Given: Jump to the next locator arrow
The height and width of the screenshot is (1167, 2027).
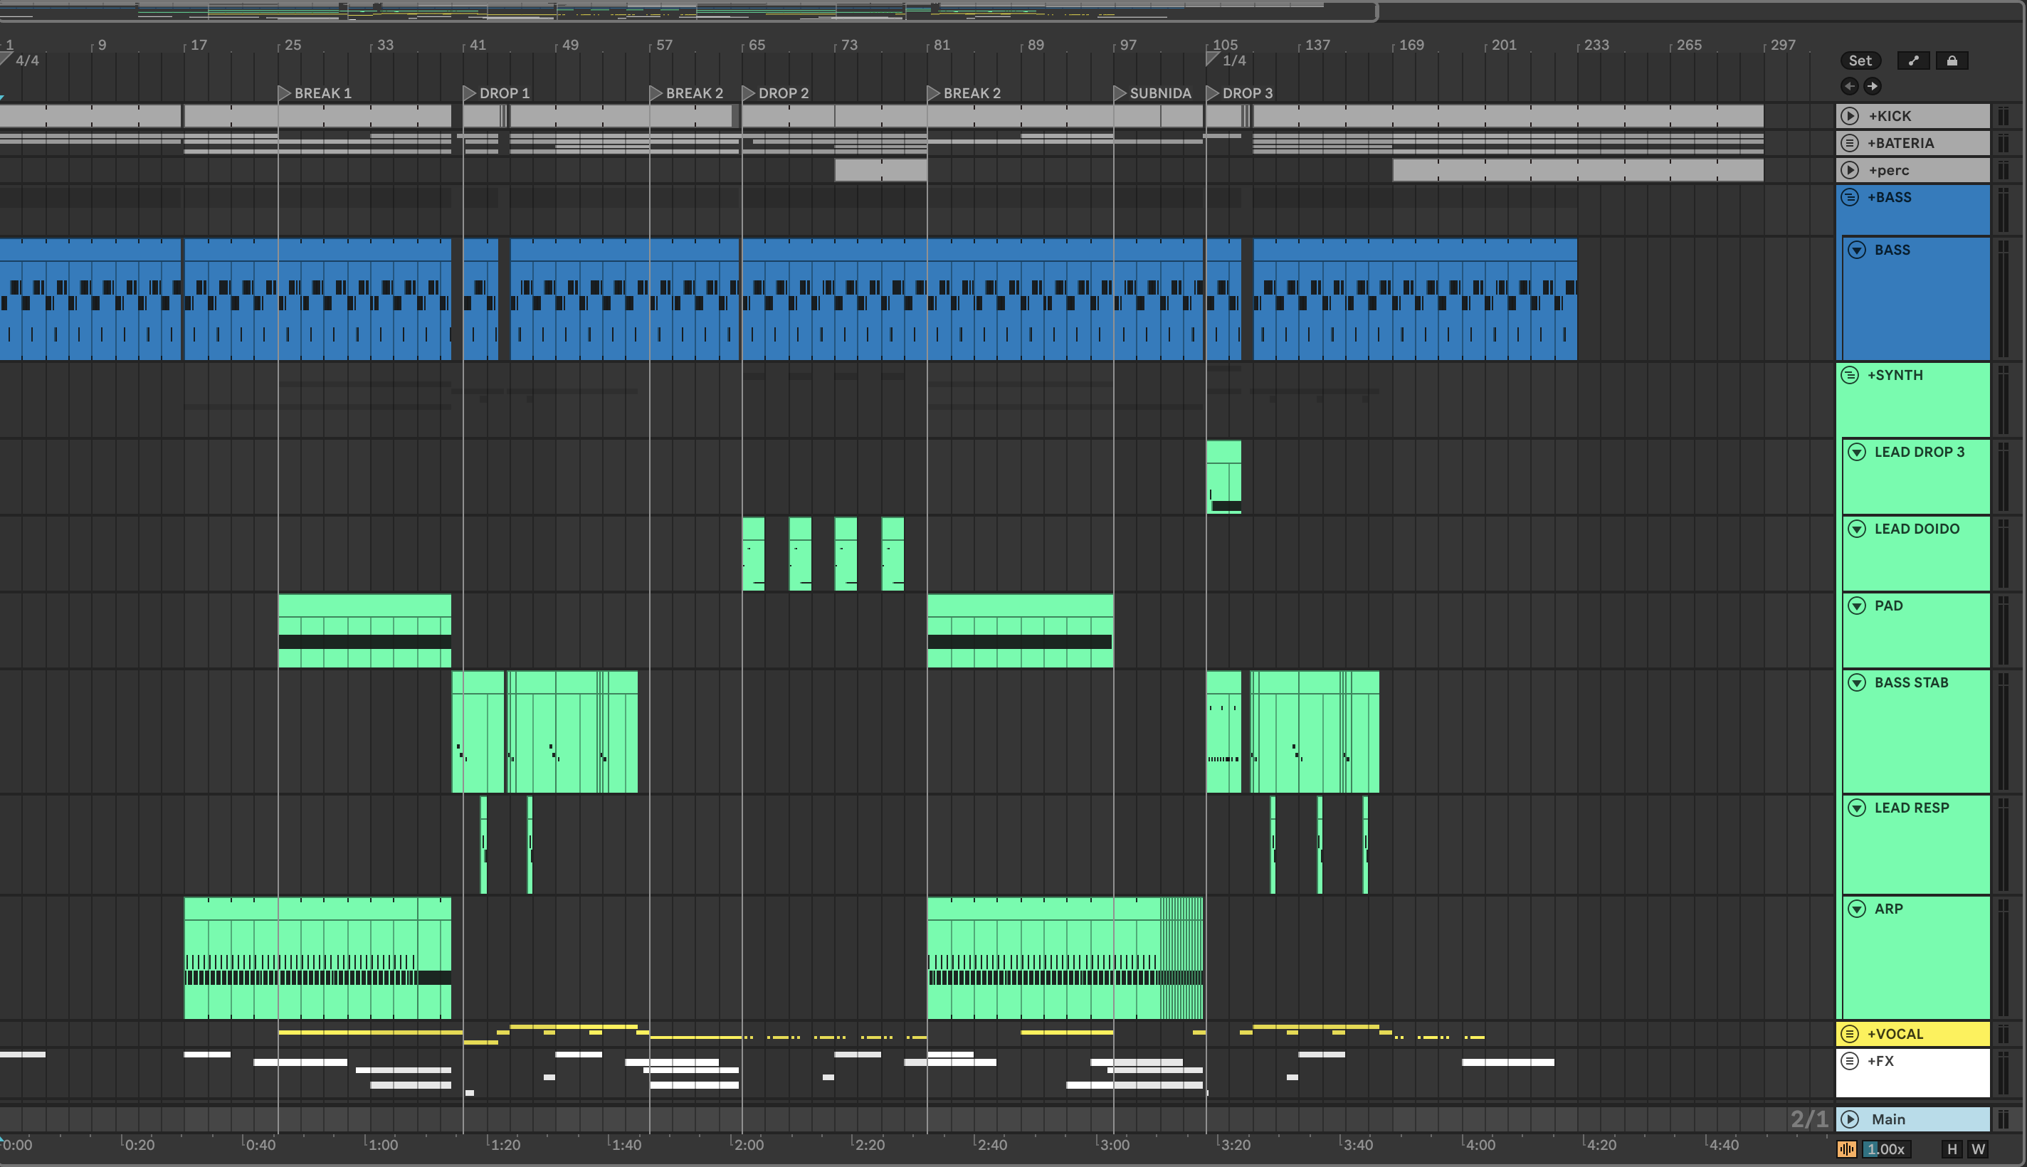Looking at the screenshot, I should [1873, 86].
